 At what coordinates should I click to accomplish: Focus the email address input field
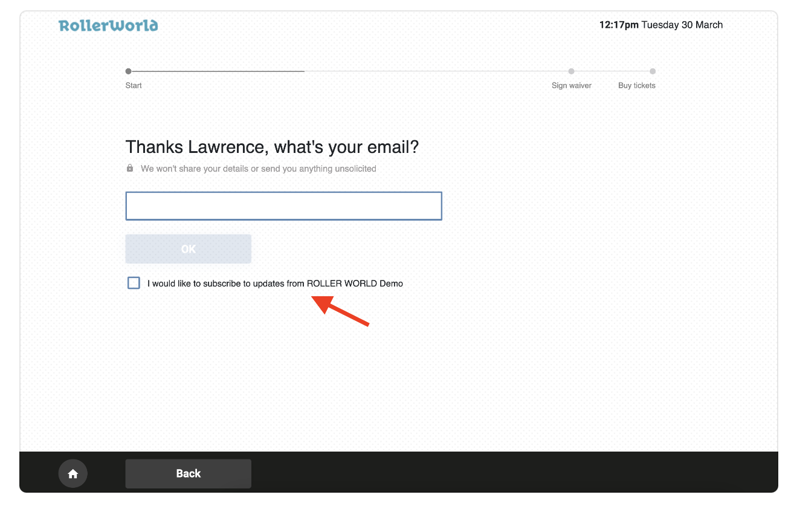(284, 206)
